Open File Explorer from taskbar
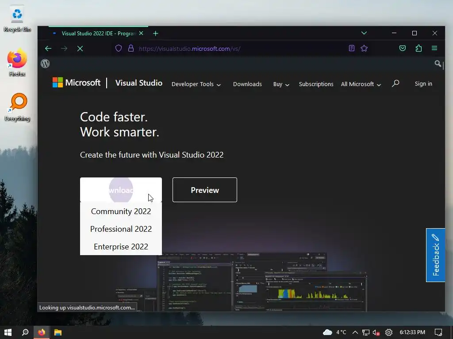 [x=58, y=332]
